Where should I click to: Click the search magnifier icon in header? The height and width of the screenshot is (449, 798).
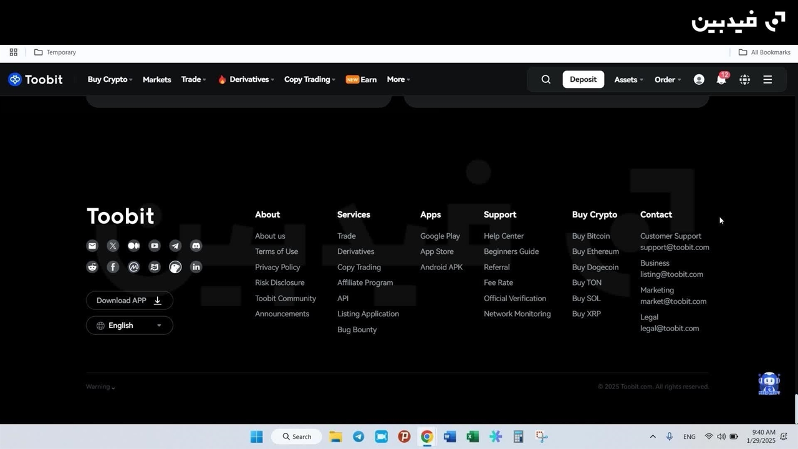click(x=546, y=80)
